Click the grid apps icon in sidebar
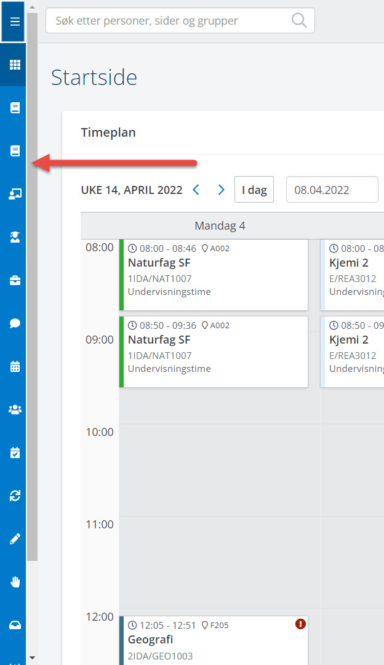The image size is (384, 665). (x=15, y=65)
